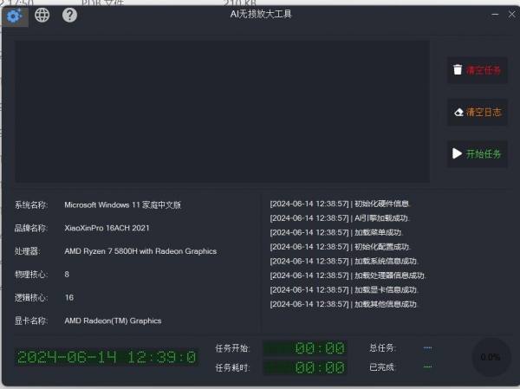
Task: Click the physical cores value 8
Action: 67,275
